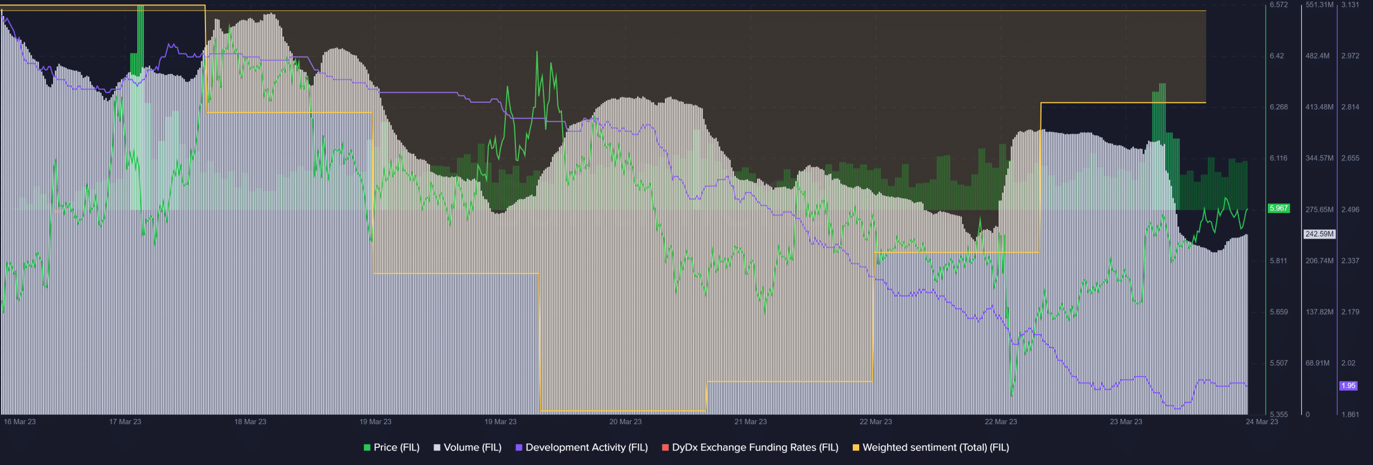
Task: Click the green 5.967 current price badge
Action: tap(1279, 208)
